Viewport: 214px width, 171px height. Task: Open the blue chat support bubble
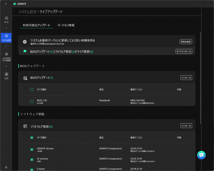201,155
